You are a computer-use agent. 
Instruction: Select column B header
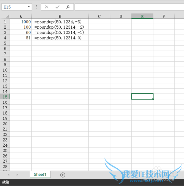pyautogui.click(x=60, y=16)
